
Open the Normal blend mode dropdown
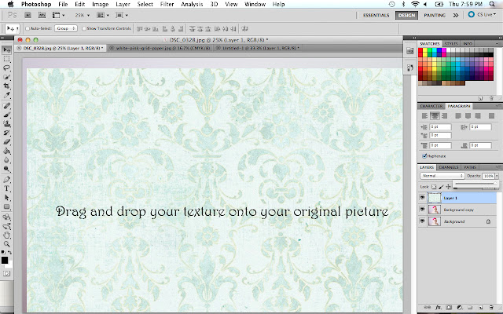click(x=442, y=176)
